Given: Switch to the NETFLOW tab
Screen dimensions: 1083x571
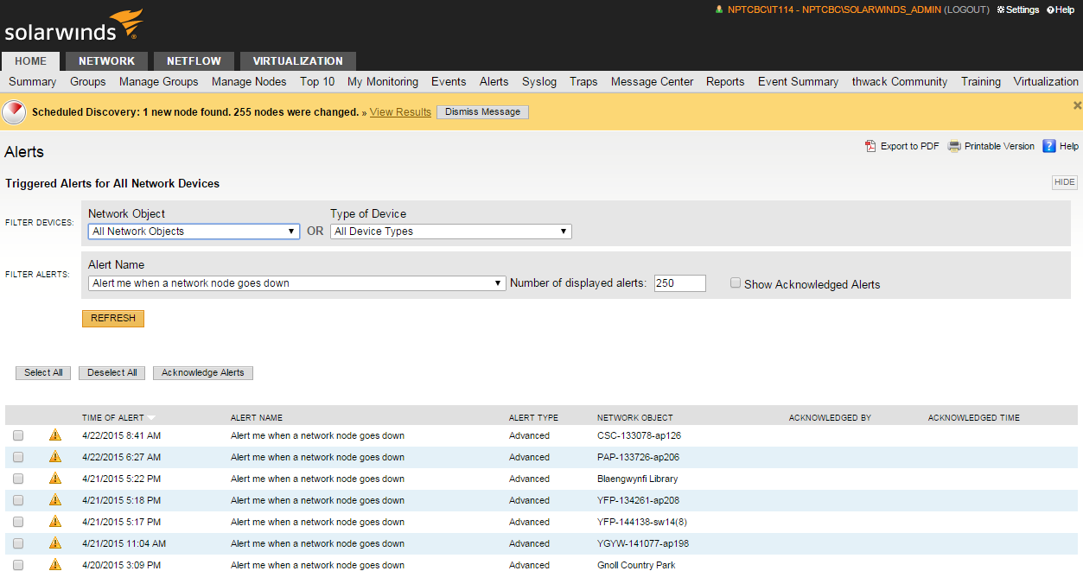Looking at the screenshot, I should (194, 61).
